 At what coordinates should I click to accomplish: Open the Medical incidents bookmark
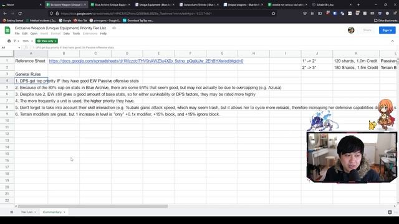click(x=41, y=21)
